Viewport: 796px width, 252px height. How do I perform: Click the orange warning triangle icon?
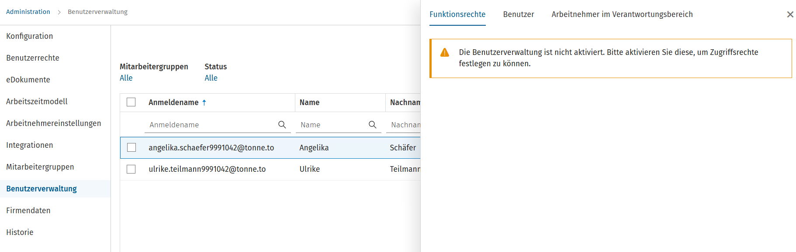coord(445,52)
